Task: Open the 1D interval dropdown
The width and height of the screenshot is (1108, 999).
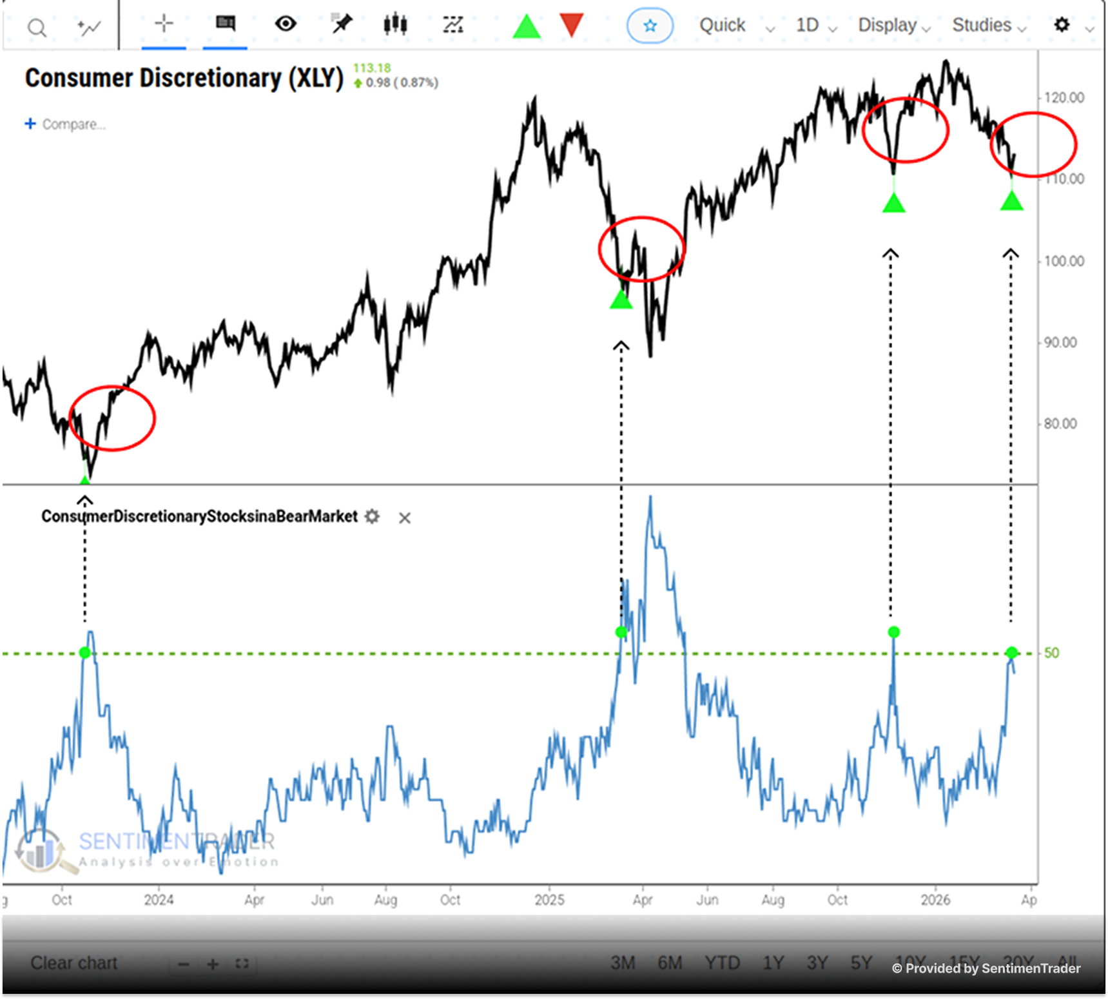Action: pyautogui.click(x=815, y=26)
